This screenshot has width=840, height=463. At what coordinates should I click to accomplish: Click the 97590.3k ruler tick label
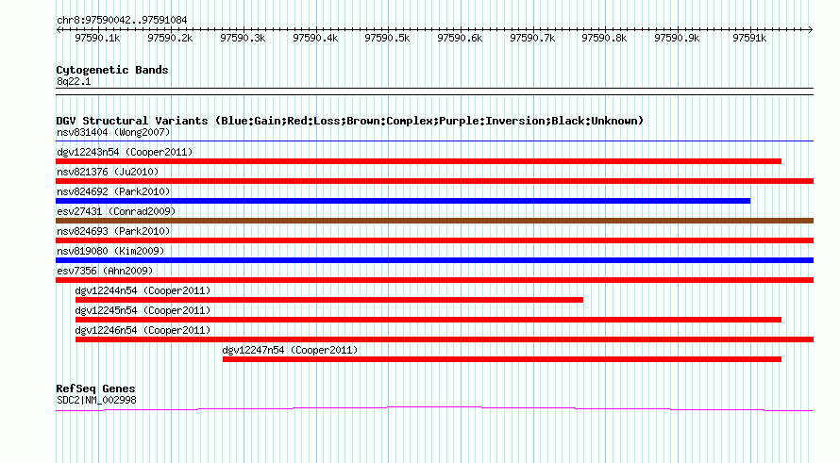point(243,38)
